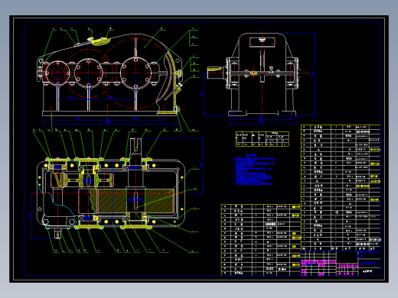Select the title block with magenta text
Screen dimensions: 398x298
pos(341,264)
